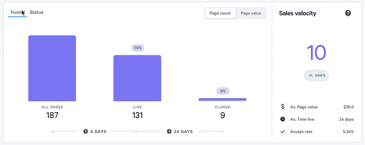365x145 pixels.
Task: Select the Page value toggle option
Action: 251,13
